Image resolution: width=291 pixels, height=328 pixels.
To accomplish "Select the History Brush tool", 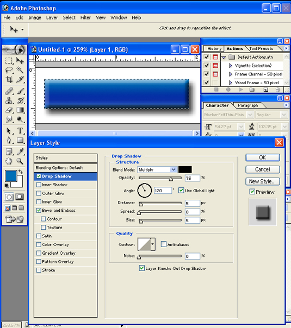I will (20, 100).
